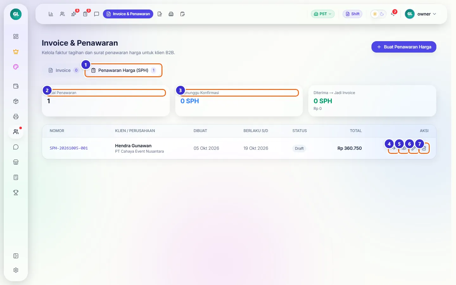
Task: Open the clipboard list icon with badge 2
Action: coord(85,14)
